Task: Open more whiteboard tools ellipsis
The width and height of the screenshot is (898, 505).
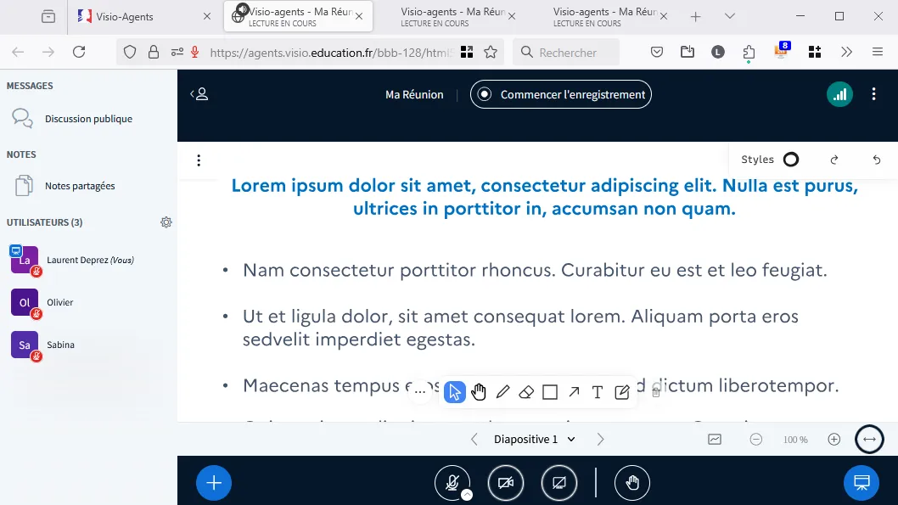Action: tap(420, 392)
